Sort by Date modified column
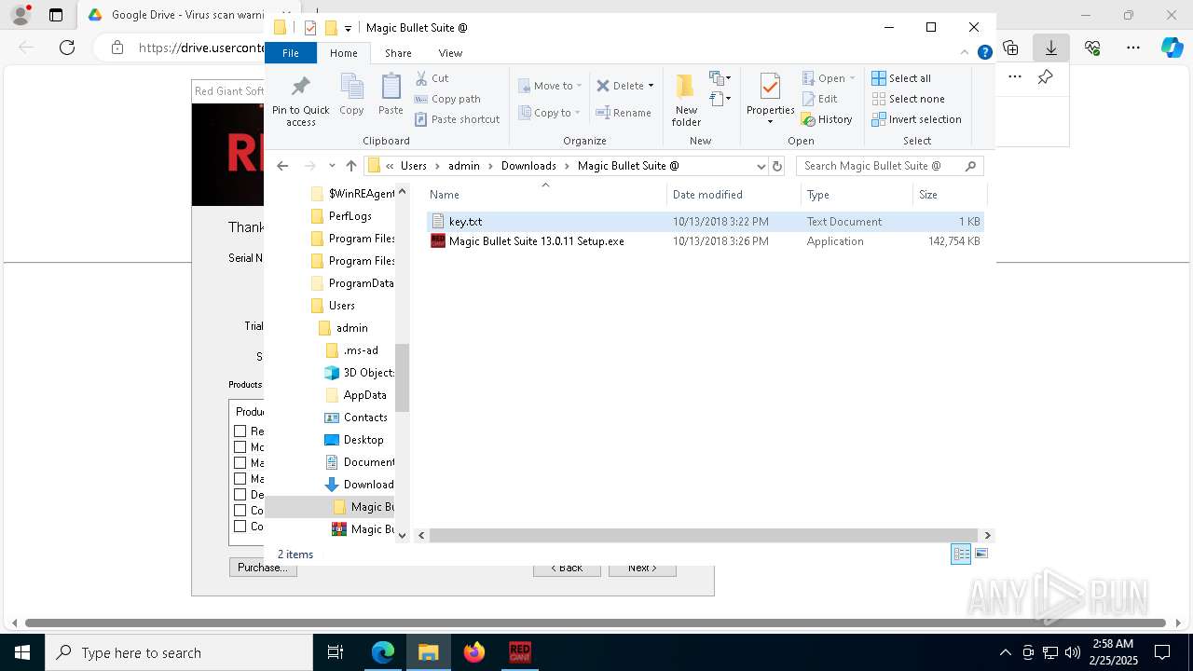The width and height of the screenshot is (1193, 671). click(x=734, y=194)
